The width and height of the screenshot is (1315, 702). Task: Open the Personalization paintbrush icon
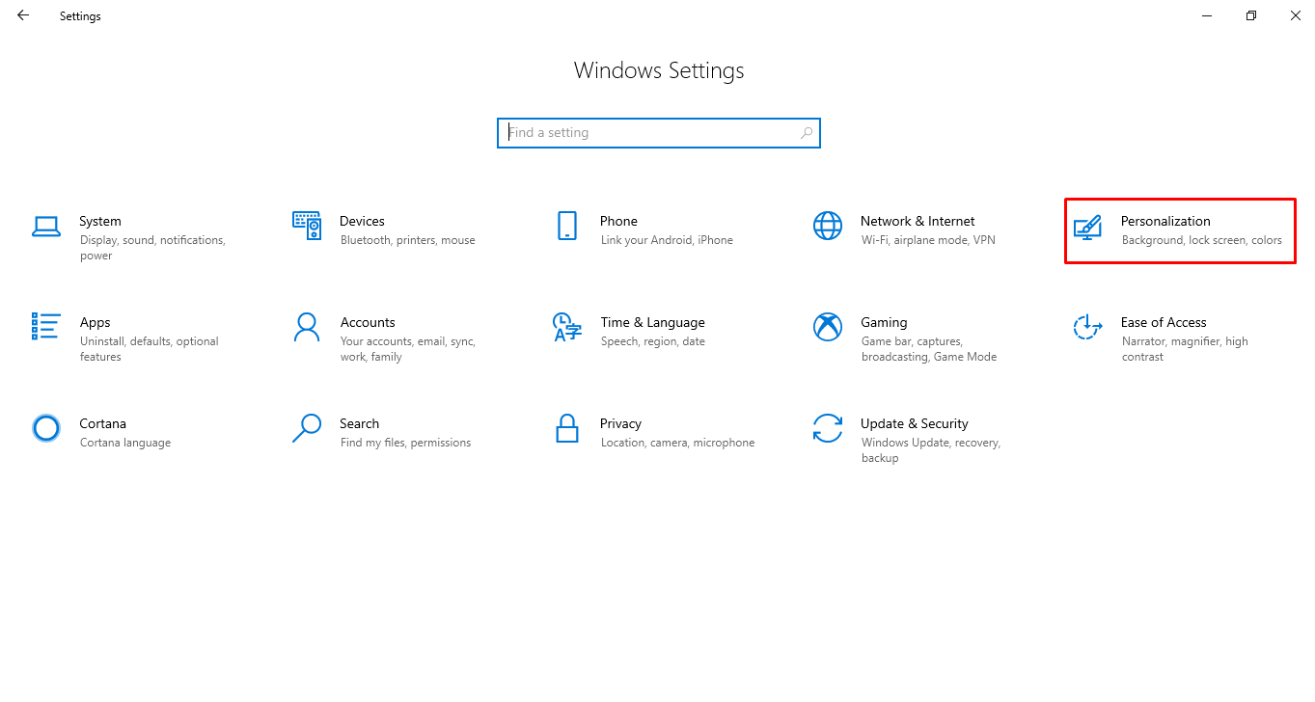[x=1088, y=228]
